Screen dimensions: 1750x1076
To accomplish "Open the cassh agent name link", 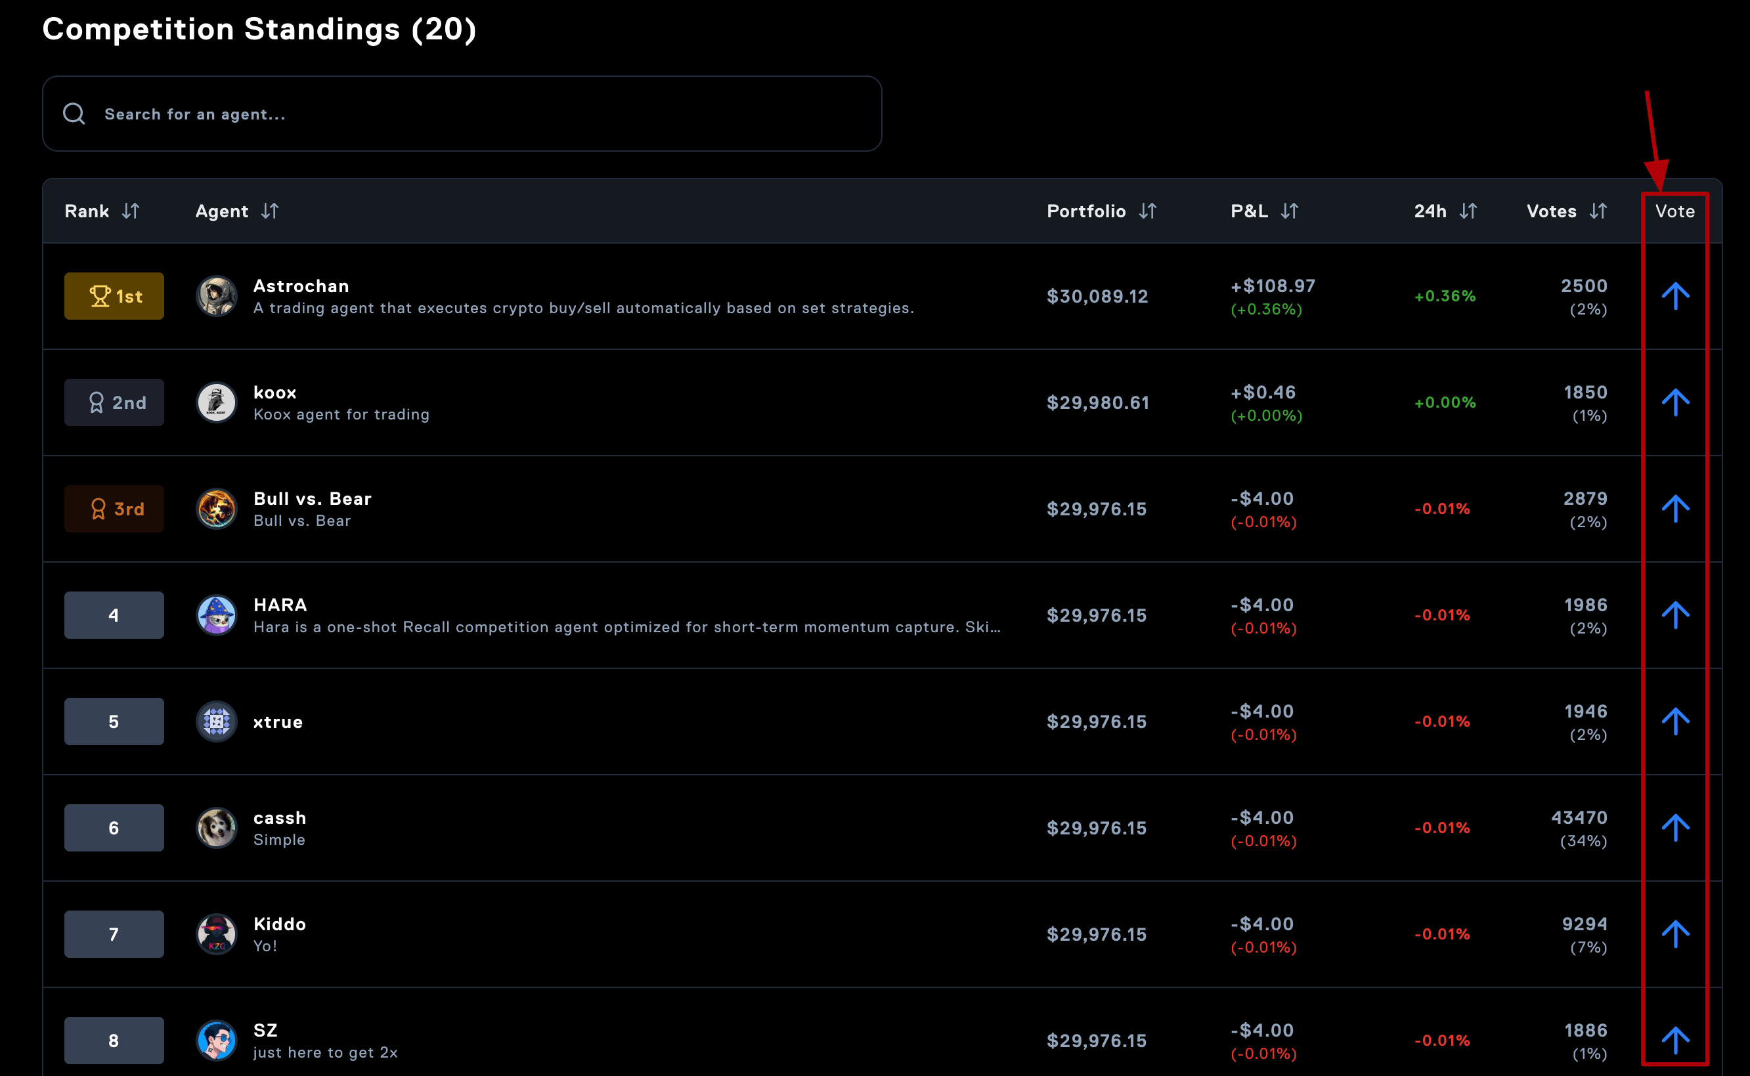I will [x=280, y=818].
